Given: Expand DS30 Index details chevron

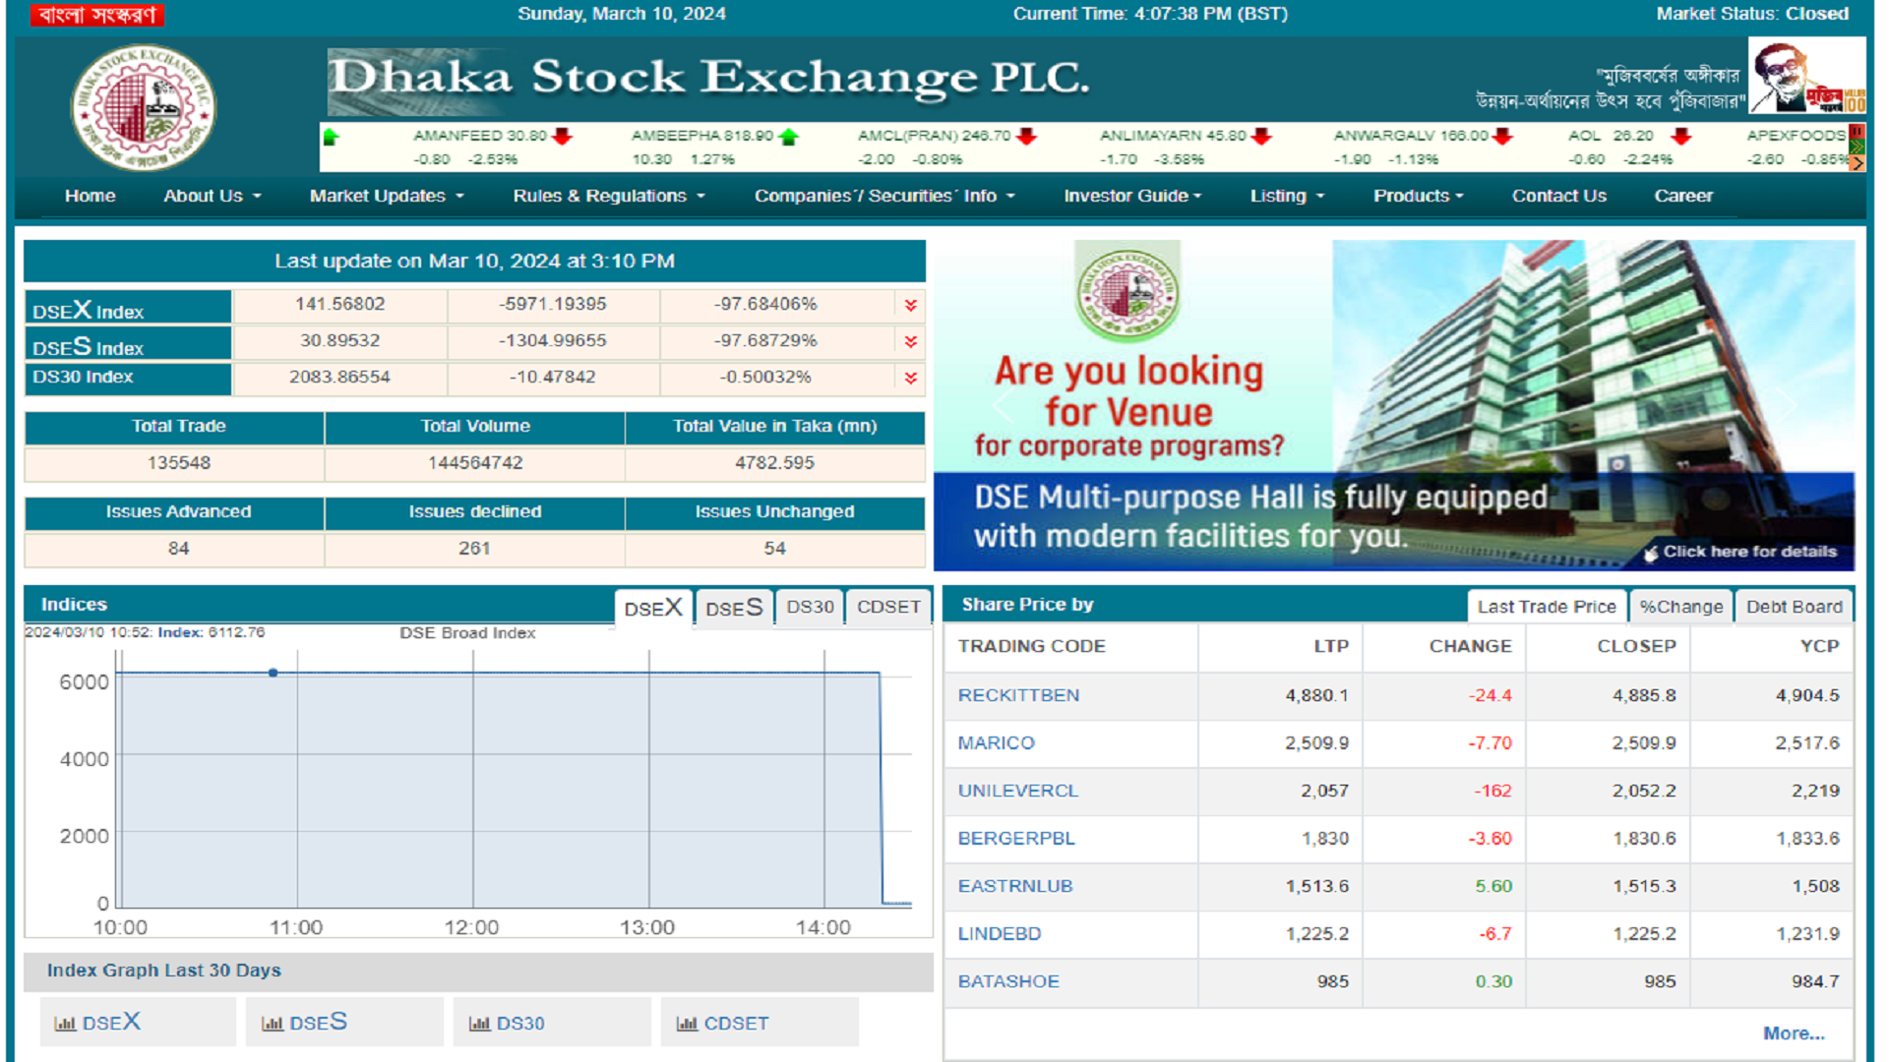Looking at the screenshot, I should [910, 377].
